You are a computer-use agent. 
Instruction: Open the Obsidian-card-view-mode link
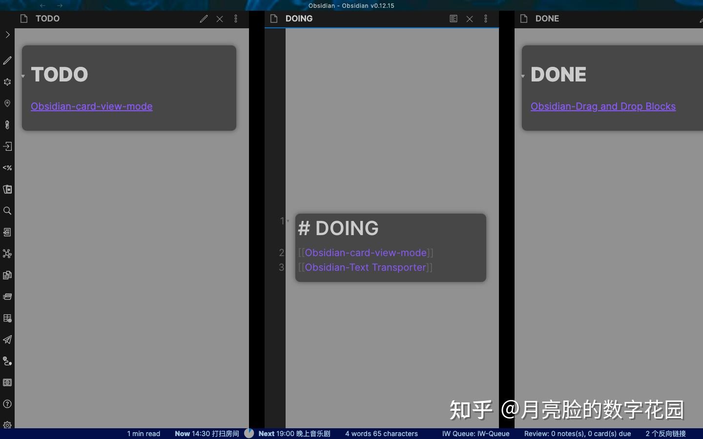point(91,106)
